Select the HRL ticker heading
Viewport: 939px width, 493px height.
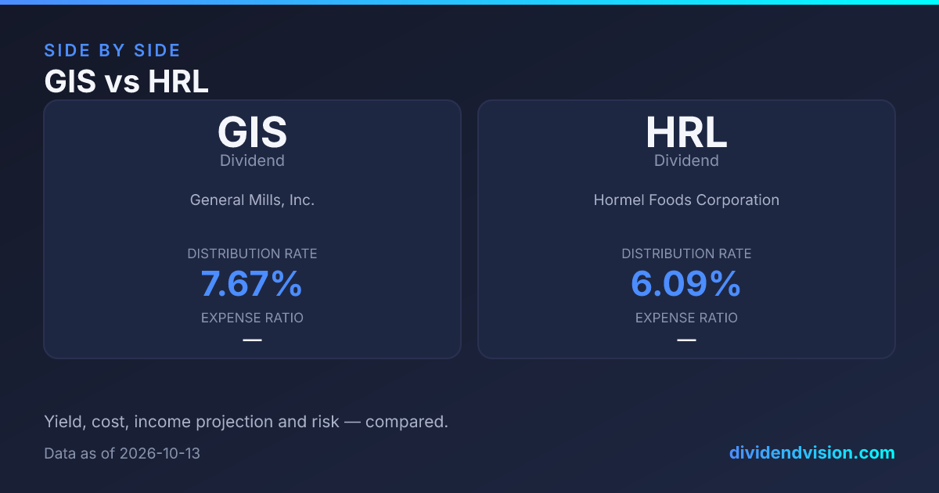[x=686, y=133]
